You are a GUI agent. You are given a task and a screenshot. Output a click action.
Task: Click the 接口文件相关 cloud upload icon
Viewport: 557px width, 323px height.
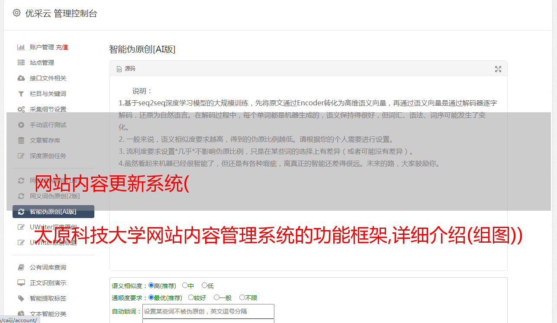pos(21,78)
